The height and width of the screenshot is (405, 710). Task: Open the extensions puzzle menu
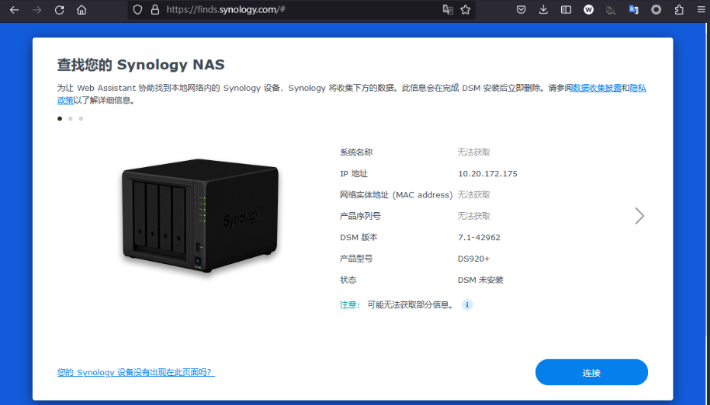pos(679,10)
